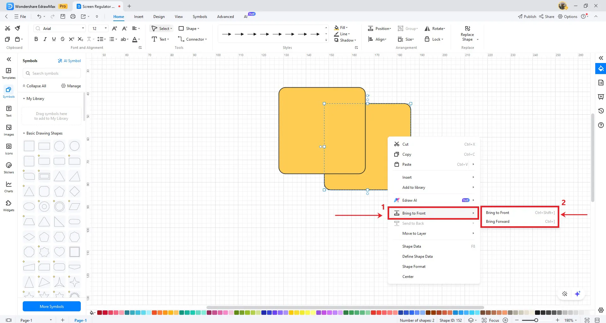Click the Search symbols input field

(52, 73)
